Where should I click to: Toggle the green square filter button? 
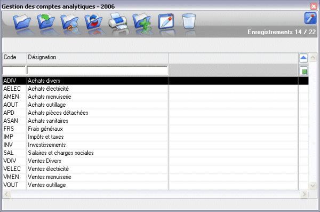(x=303, y=71)
